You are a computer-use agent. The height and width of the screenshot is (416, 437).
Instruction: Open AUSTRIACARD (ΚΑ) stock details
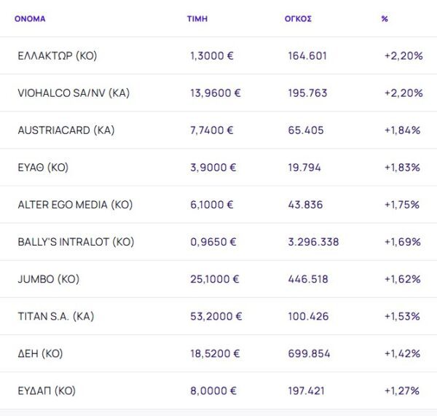pos(66,130)
